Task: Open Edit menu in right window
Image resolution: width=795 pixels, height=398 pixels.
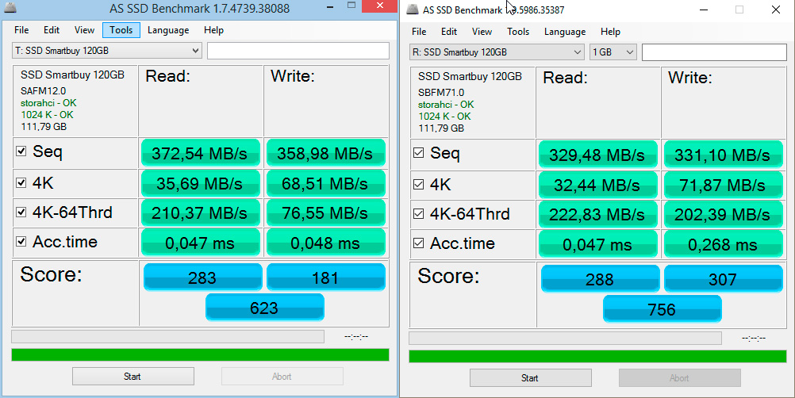Action: point(449,32)
